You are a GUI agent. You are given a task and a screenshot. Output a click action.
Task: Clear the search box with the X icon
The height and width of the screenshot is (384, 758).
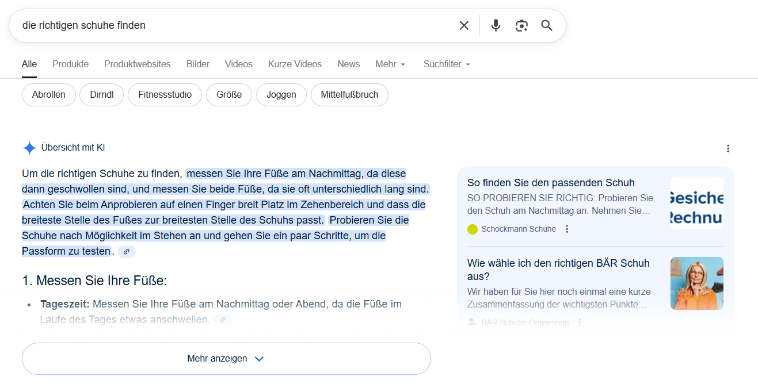(x=464, y=25)
